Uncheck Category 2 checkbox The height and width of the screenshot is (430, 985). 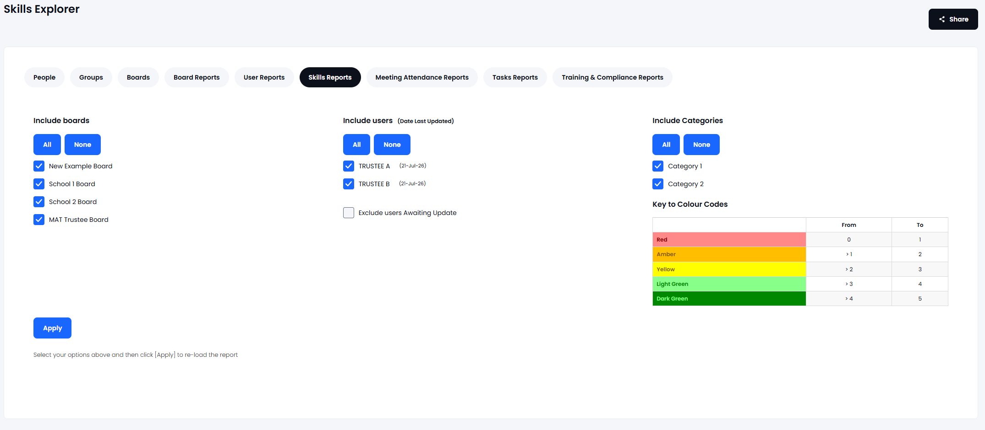click(x=658, y=184)
